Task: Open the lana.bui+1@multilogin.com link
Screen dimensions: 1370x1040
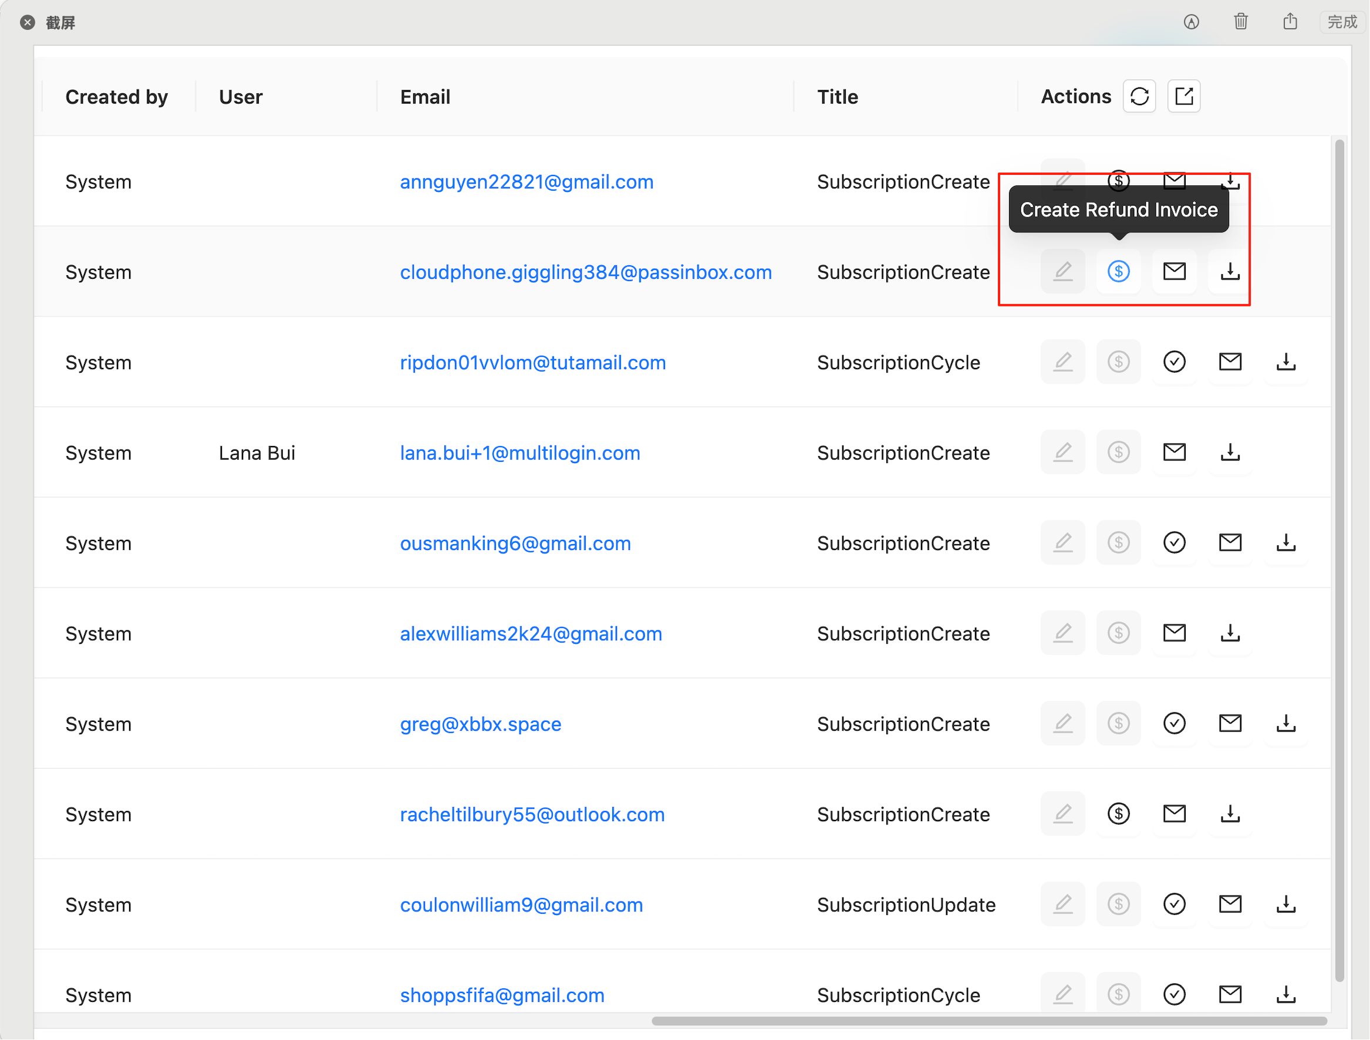Action: (519, 452)
